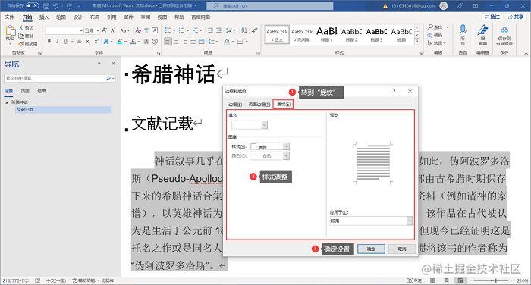Click the Increase Font Size icon
The image size is (531, 285).
[105, 30]
